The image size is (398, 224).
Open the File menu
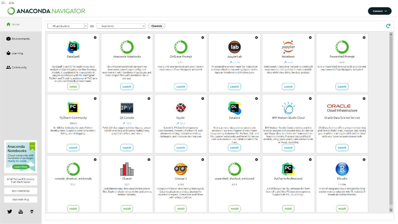pyautogui.click(x=4, y=3)
